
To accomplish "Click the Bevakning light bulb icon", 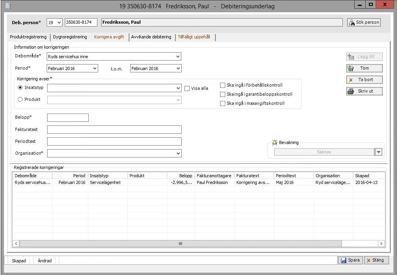I will (274, 142).
